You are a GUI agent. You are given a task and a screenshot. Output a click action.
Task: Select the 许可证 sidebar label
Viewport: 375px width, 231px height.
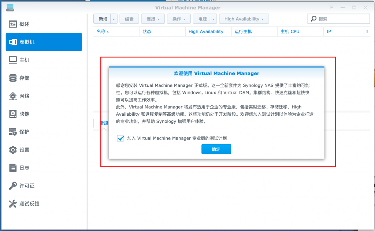click(x=27, y=186)
